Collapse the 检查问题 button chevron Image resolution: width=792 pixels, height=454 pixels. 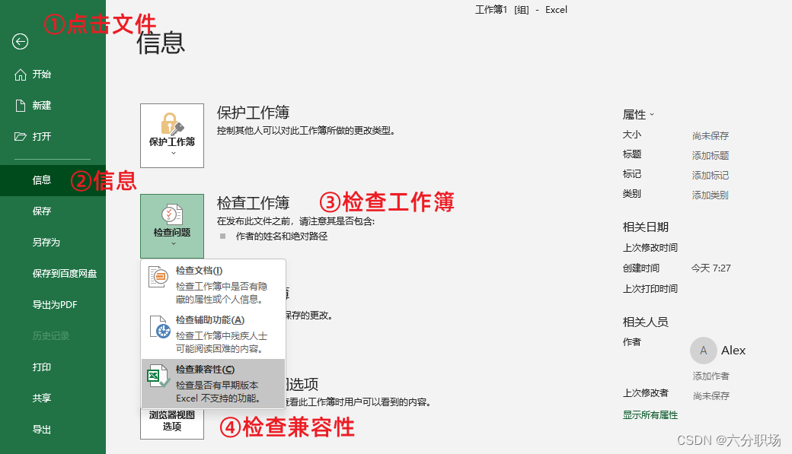(x=174, y=243)
